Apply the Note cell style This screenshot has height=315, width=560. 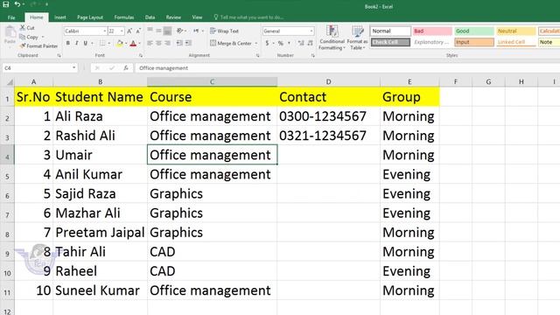coord(549,42)
